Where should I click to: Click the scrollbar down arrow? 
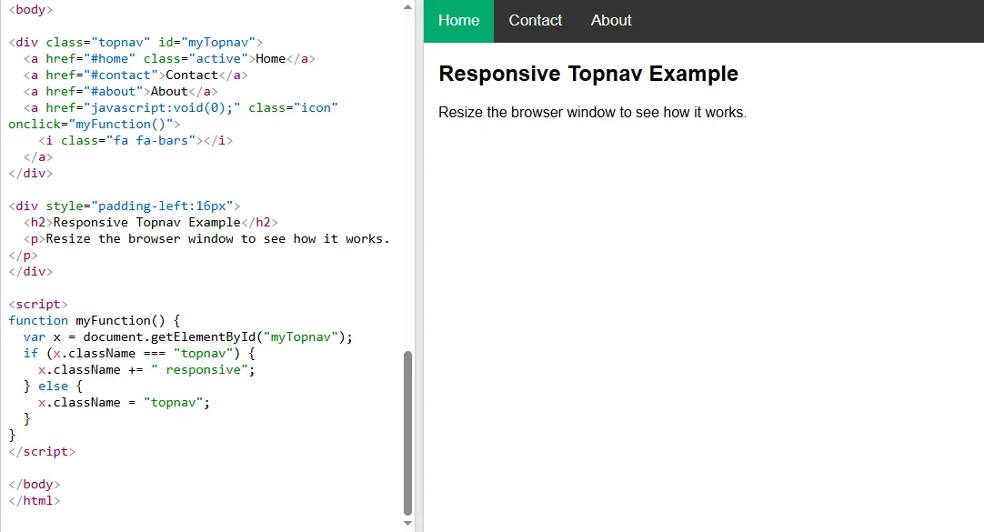(x=407, y=523)
